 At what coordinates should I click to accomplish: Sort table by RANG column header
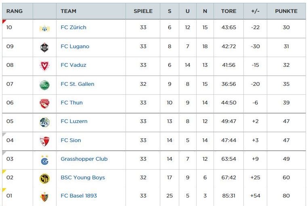14,11
